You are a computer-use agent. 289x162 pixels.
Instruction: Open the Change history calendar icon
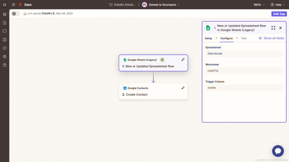click(5, 40)
